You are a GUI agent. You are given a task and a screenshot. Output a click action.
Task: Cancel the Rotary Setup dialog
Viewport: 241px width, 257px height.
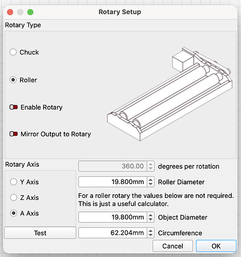point(173,246)
